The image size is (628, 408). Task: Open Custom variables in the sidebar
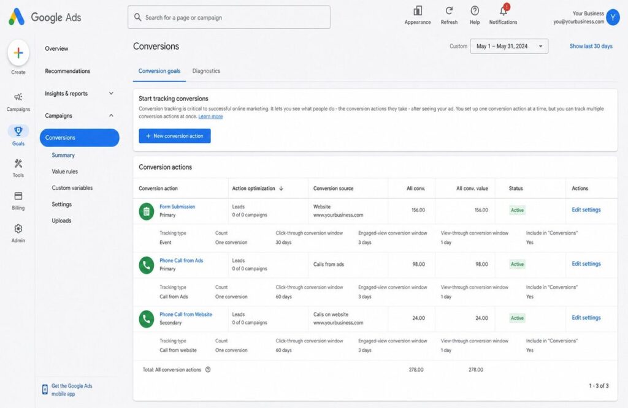click(72, 188)
